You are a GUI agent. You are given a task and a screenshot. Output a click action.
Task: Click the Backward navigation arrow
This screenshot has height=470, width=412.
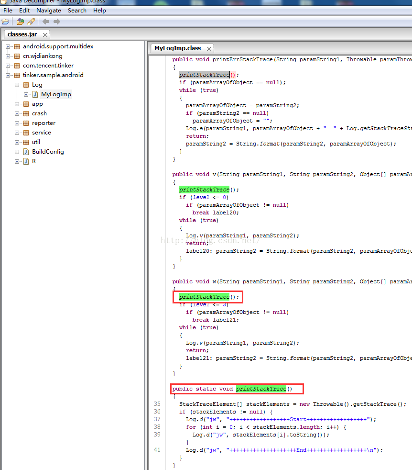point(46,22)
